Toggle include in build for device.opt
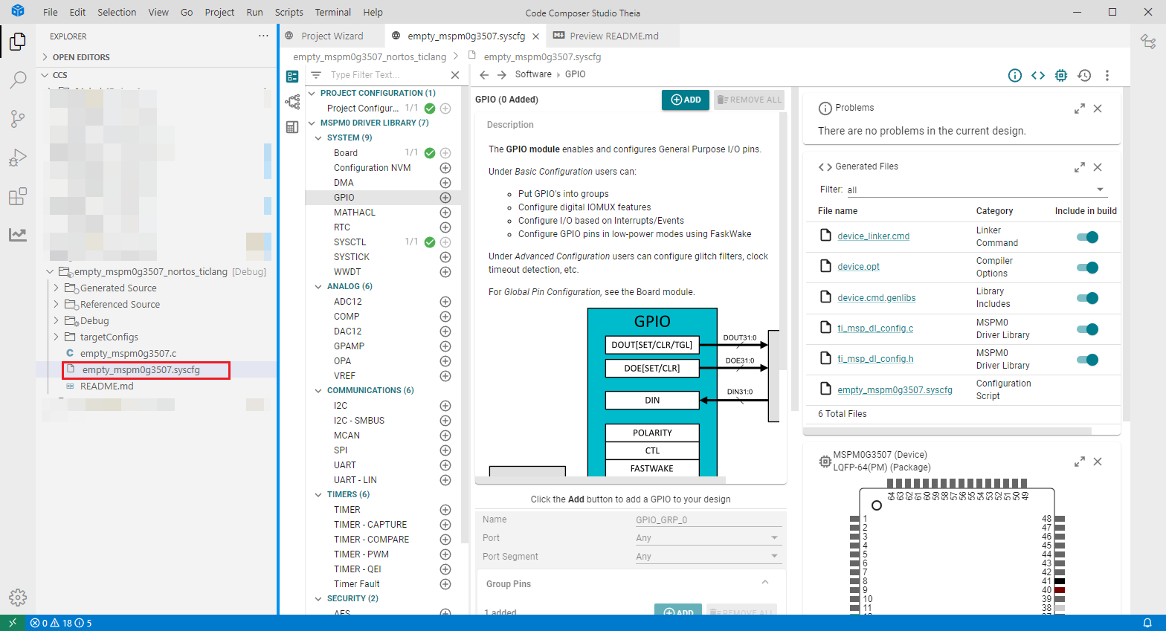This screenshot has width=1166, height=631. pos(1087,268)
